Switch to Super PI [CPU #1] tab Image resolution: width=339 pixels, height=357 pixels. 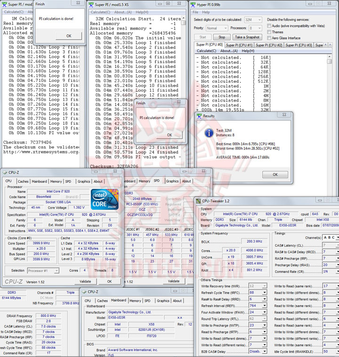239,45
